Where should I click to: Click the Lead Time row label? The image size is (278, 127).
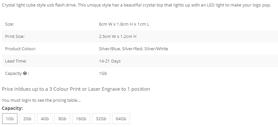tap(16, 61)
